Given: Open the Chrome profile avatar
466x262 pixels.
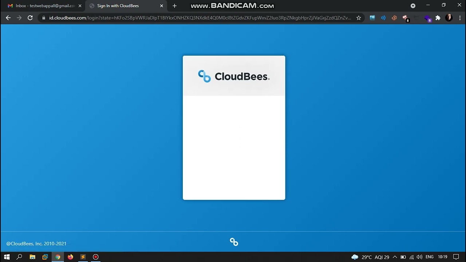Looking at the screenshot, I should [x=449, y=18].
